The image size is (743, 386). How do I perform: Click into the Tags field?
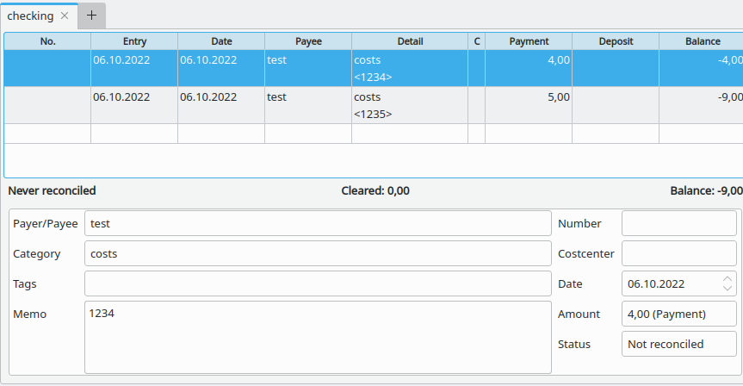tap(318, 283)
